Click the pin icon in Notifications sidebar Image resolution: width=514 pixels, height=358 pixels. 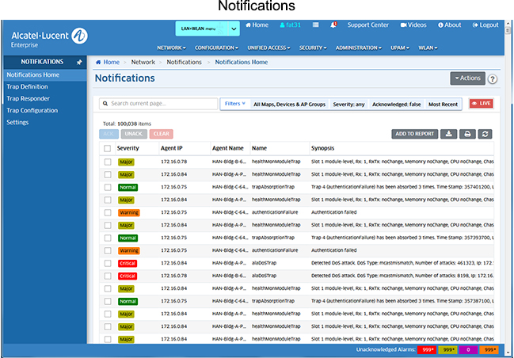coord(78,62)
